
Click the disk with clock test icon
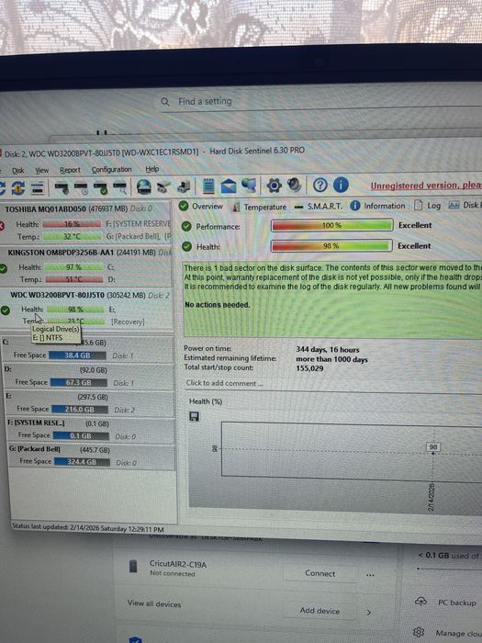pos(81,188)
